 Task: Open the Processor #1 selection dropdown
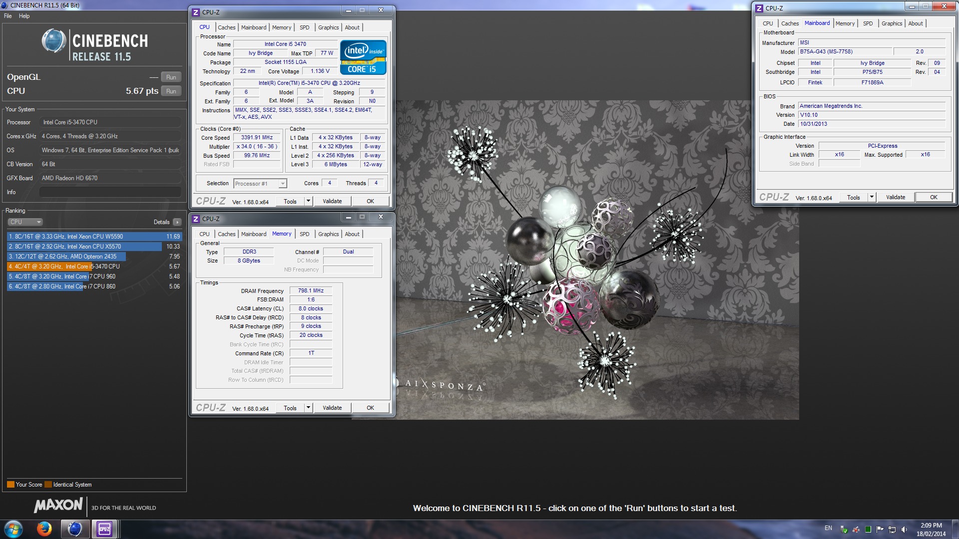tap(260, 184)
